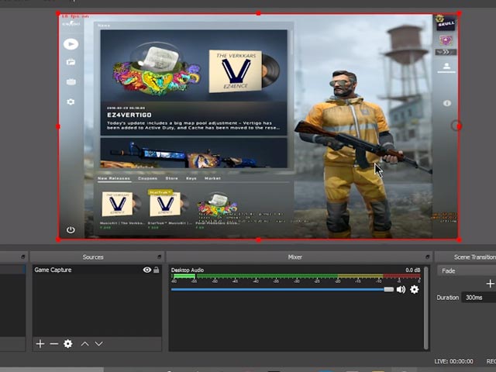Viewport: 496px width, 372px height.
Task: Click The Verkkars EZ4ENCE album image
Action: (236, 71)
